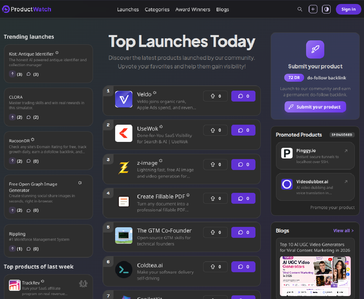This screenshot has height=299, width=364.
Task: Click comment icon for CLORA
Action: click(28, 117)
